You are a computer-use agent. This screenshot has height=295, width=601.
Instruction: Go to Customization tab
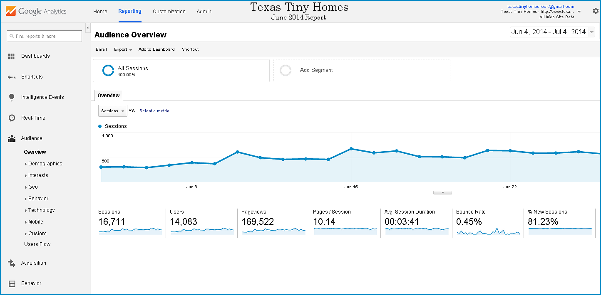tap(169, 12)
